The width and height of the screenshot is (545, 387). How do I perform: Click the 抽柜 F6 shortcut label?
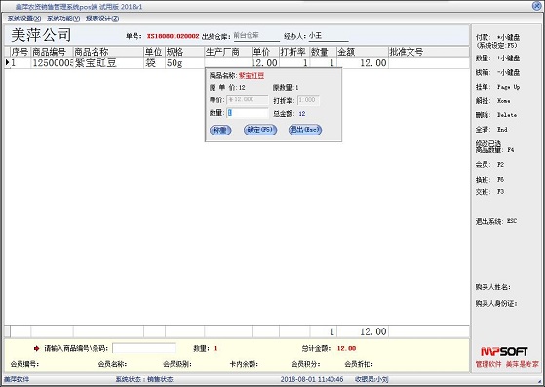(x=489, y=180)
